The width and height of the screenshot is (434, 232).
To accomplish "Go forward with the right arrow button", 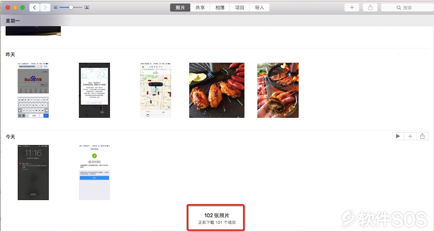I will (45, 8).
